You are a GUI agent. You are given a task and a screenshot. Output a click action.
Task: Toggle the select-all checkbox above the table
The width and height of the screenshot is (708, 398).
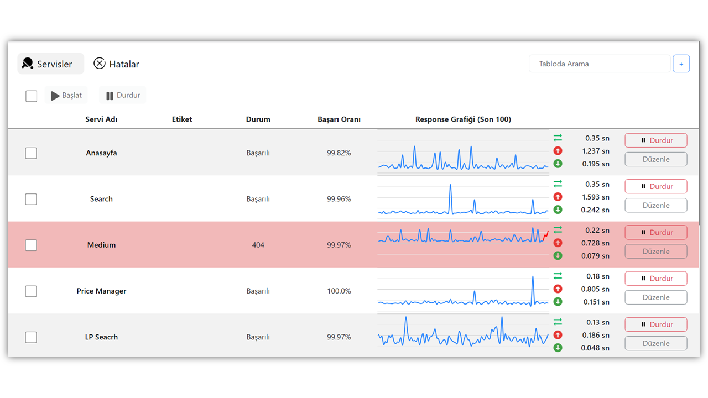pyautogui.click(x=32, y=96)
